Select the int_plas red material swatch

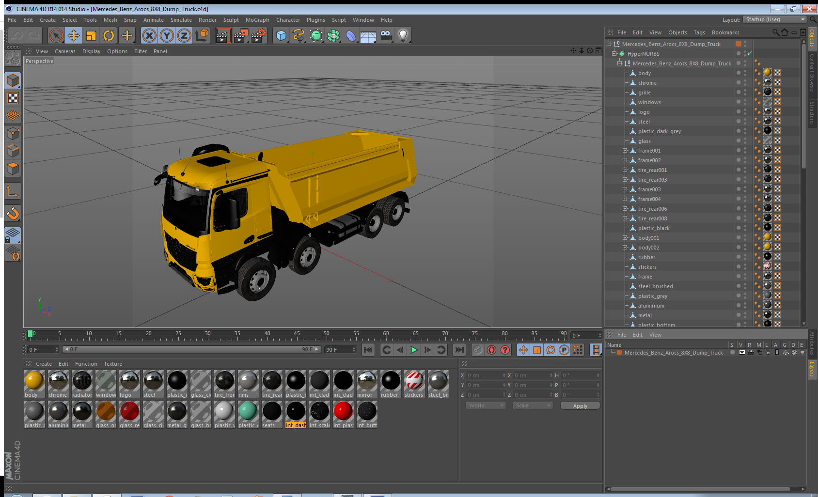pos(343,411)
